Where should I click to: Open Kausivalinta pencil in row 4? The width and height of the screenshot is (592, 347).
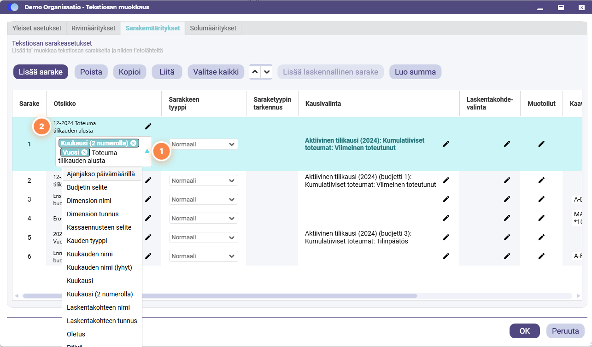pyautogui.click(x=446, y=218)
